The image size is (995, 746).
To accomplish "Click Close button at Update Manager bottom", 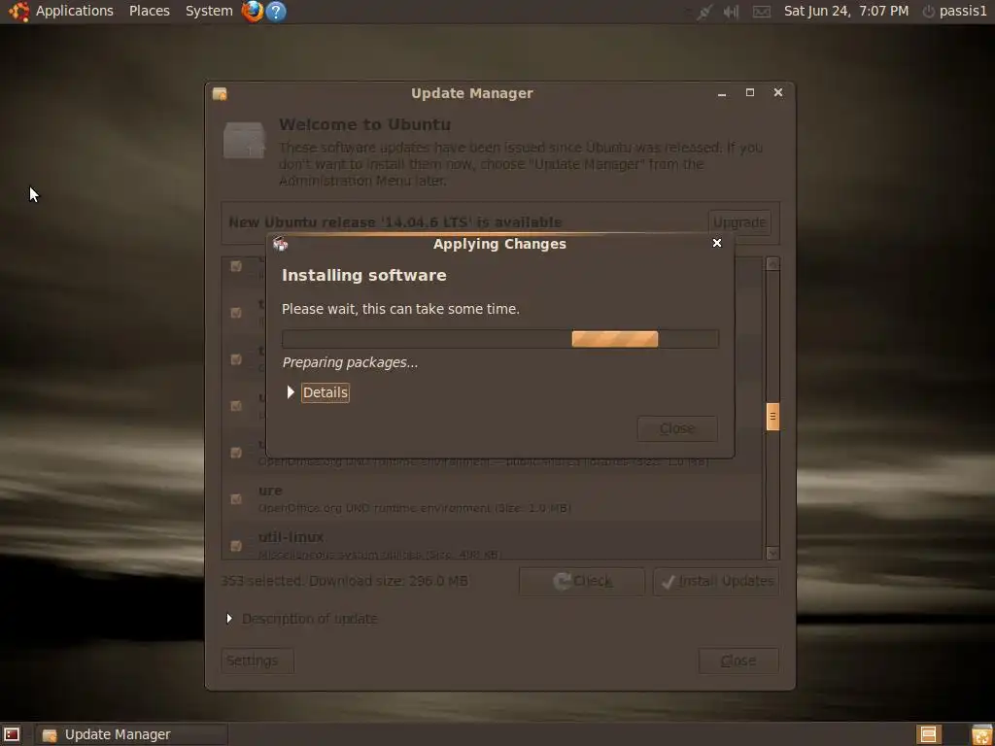I will point(738,661).
